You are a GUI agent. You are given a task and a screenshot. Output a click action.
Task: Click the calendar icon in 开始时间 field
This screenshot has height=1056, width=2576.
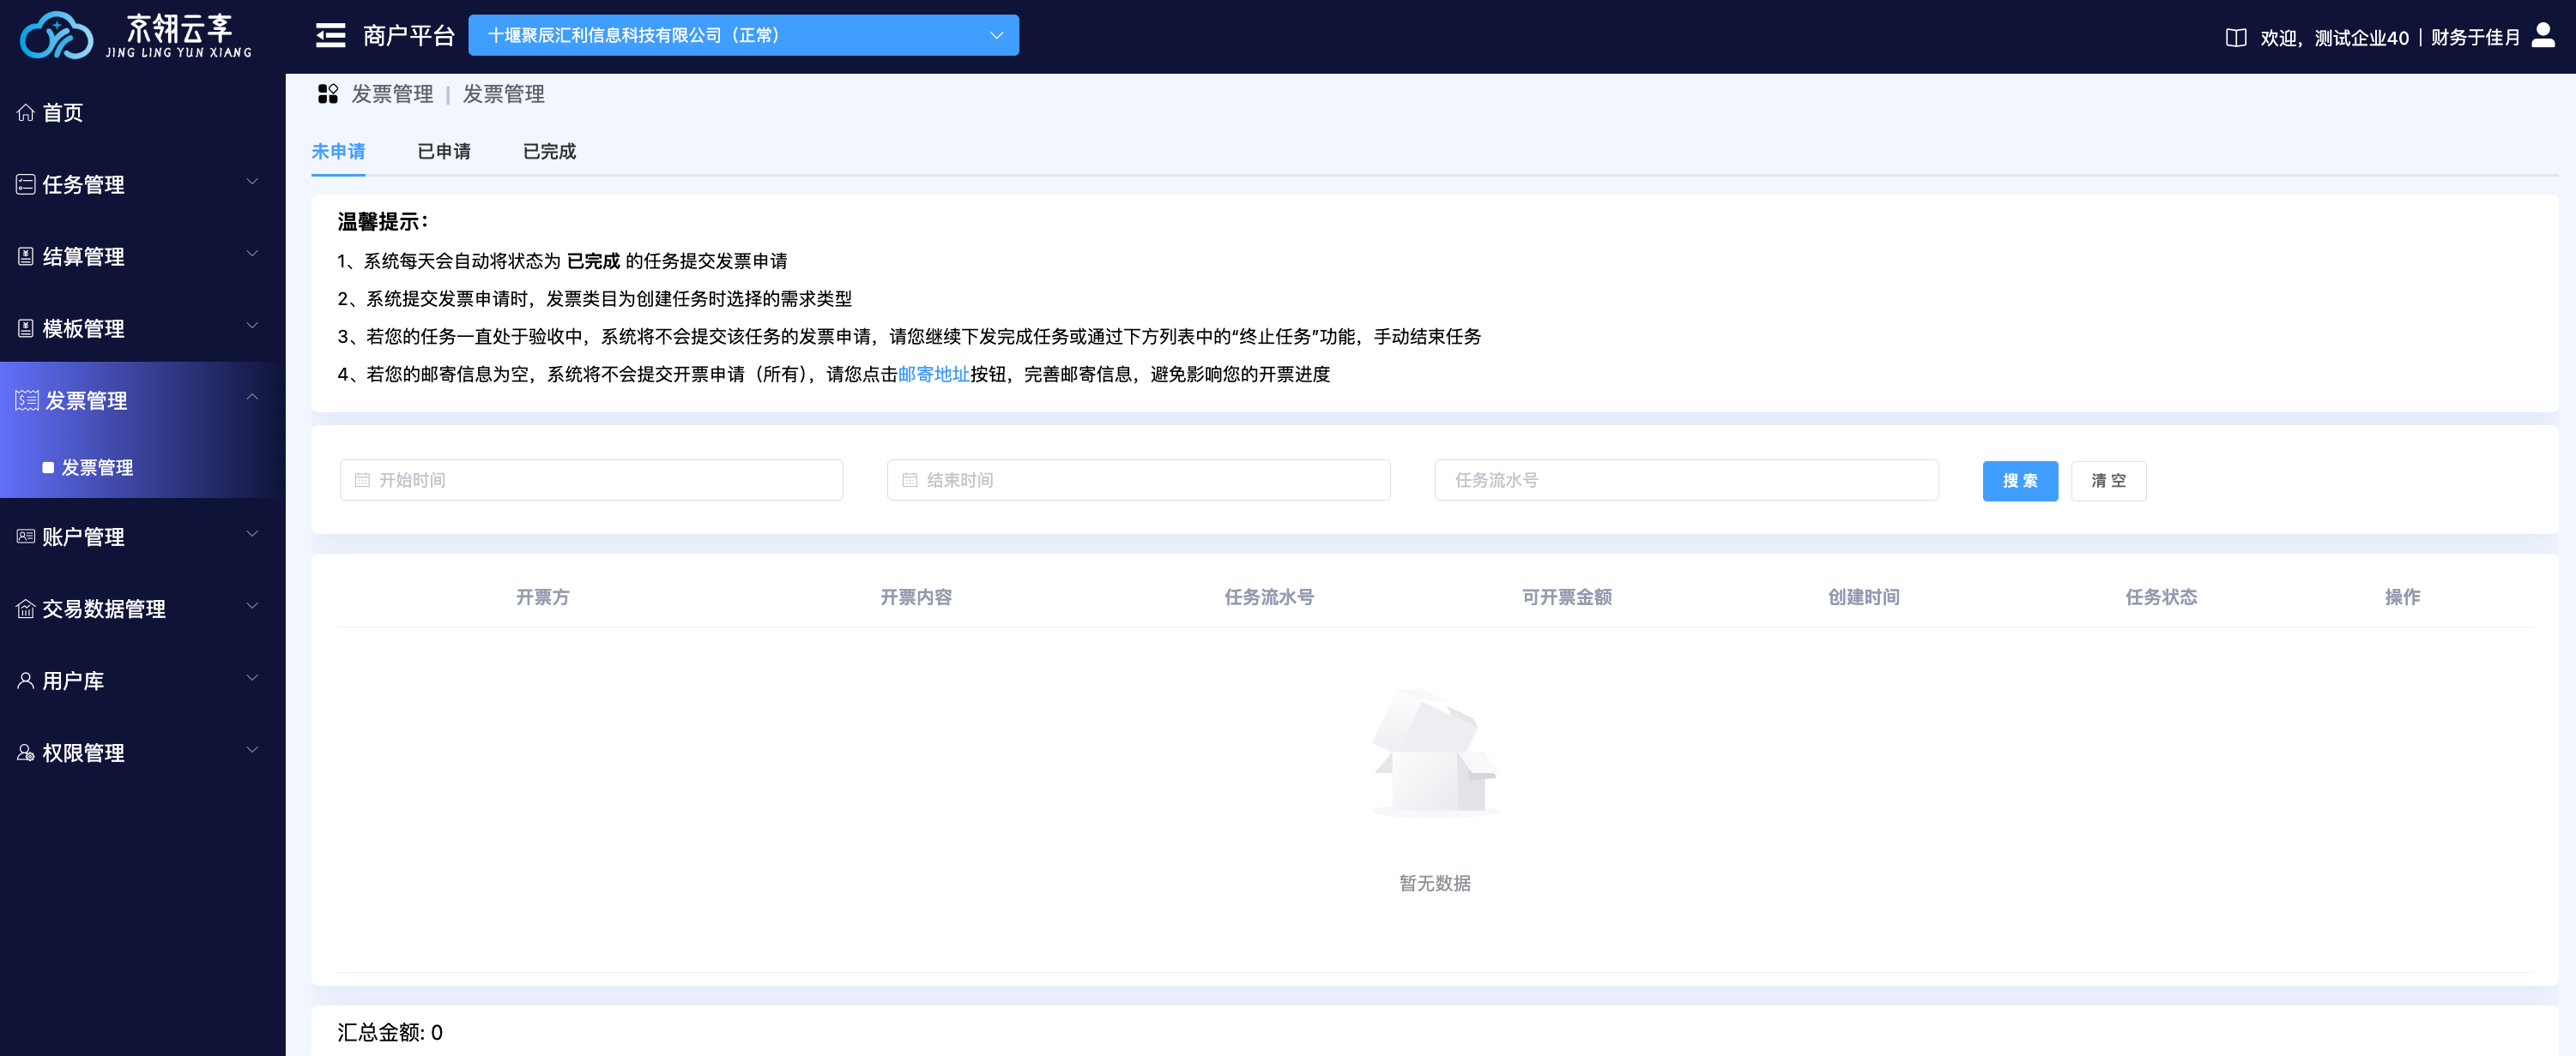pos(362,481)
